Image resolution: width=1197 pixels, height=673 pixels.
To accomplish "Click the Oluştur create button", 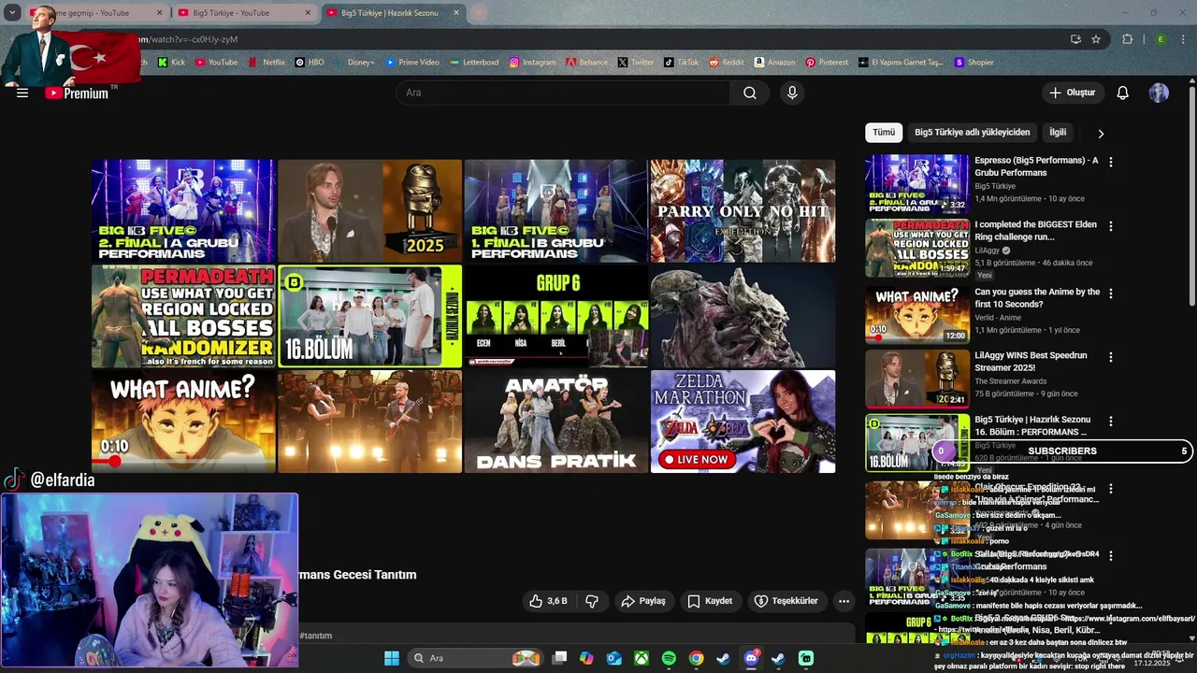I will [x=1072, y=93].
